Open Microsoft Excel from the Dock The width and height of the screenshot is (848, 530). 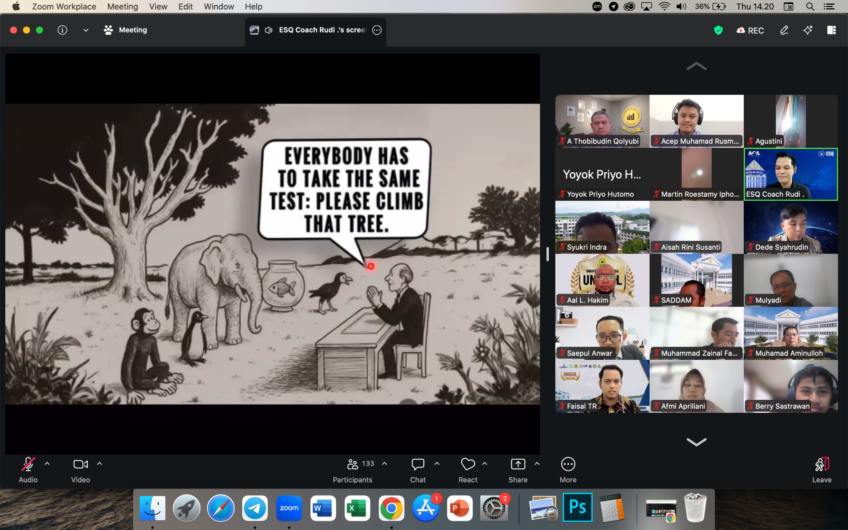pos(357,508)
